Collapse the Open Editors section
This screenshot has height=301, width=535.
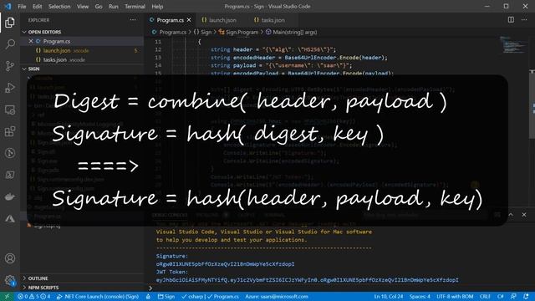tap(82, 32)
